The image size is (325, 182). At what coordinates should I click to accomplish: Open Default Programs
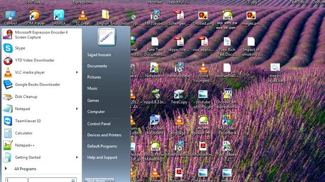pos(102,146)
